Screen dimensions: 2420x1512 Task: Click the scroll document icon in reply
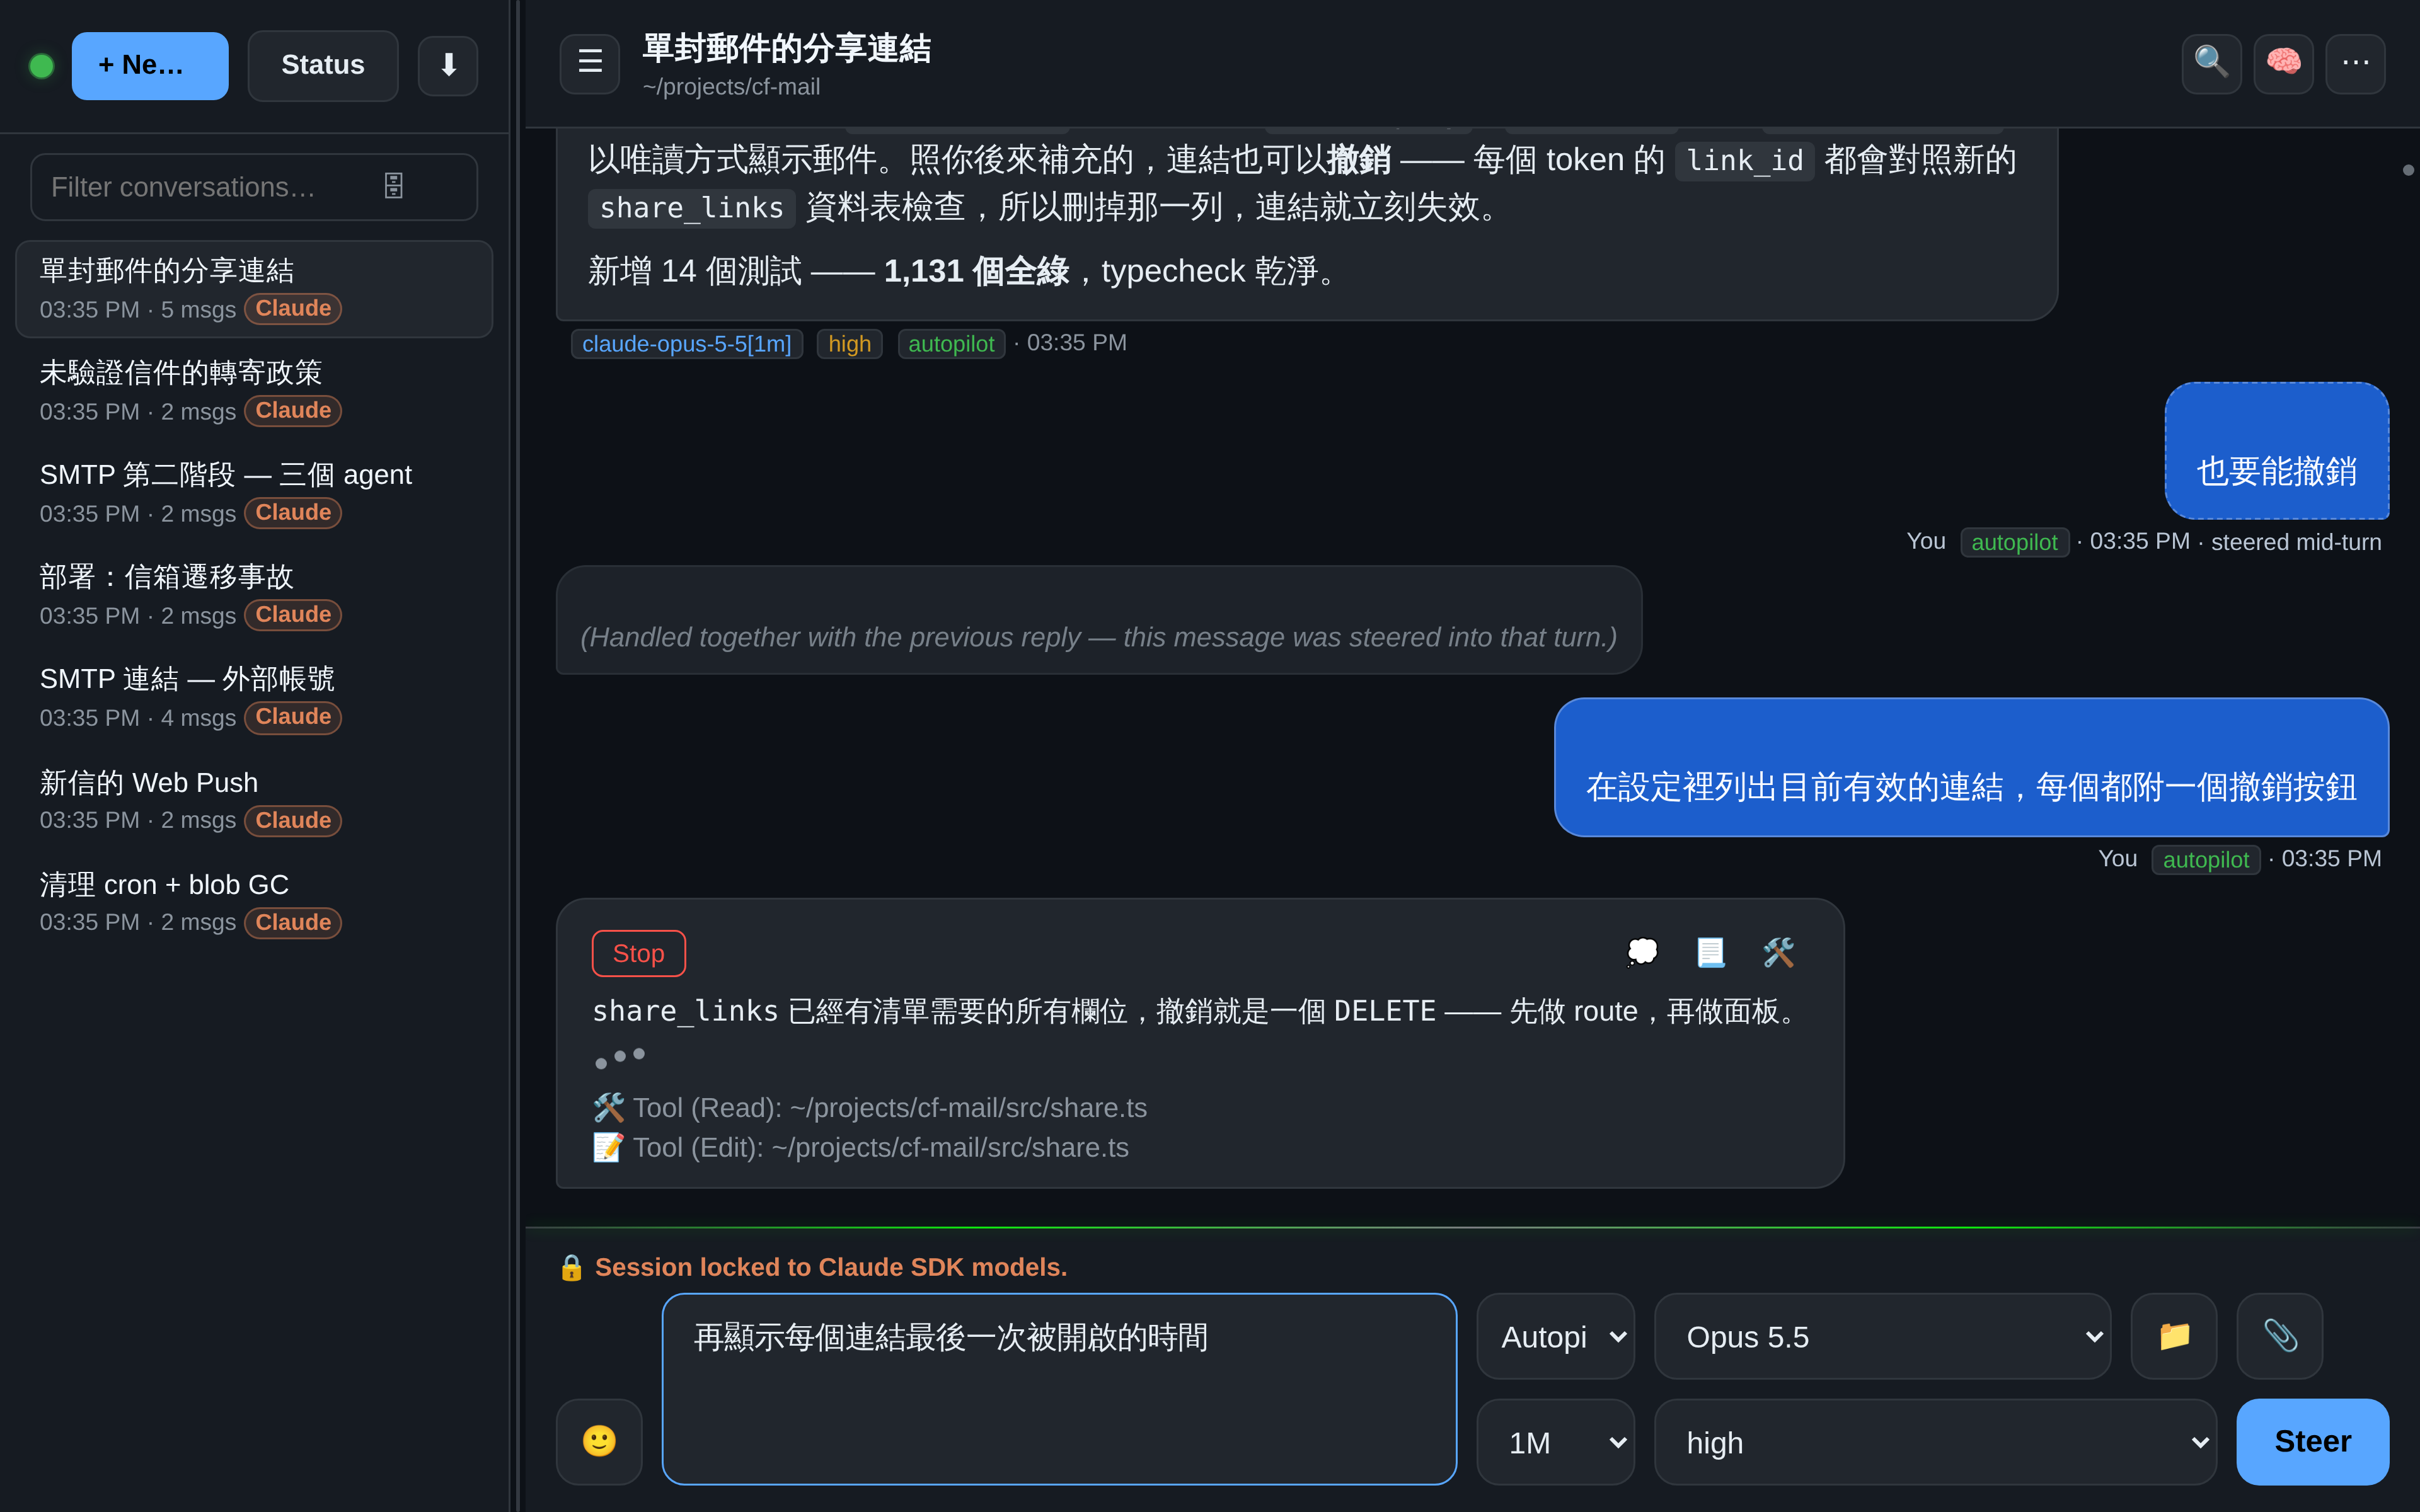coord(1710,952)
